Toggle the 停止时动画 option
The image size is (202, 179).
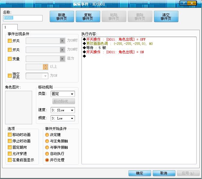(10, 141)
